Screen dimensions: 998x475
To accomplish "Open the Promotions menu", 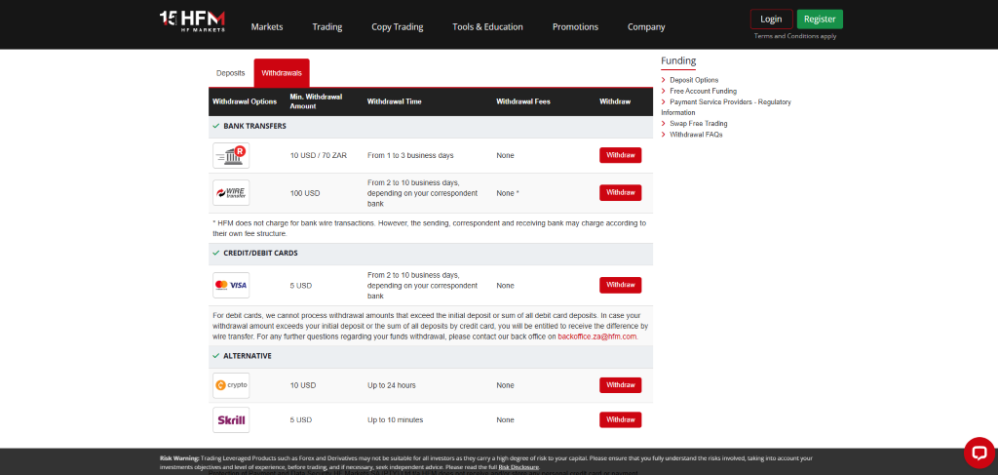I will (x=575, y=26).
